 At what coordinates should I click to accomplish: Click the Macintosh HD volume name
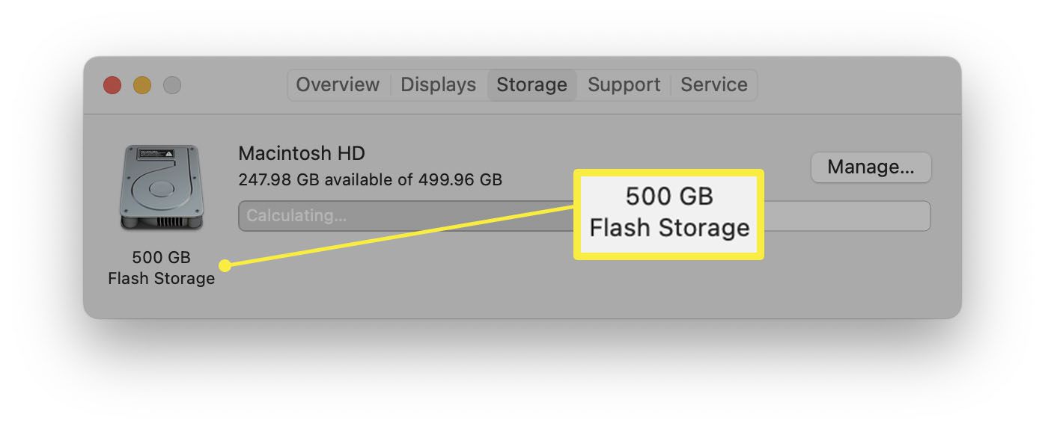point(302,154)
